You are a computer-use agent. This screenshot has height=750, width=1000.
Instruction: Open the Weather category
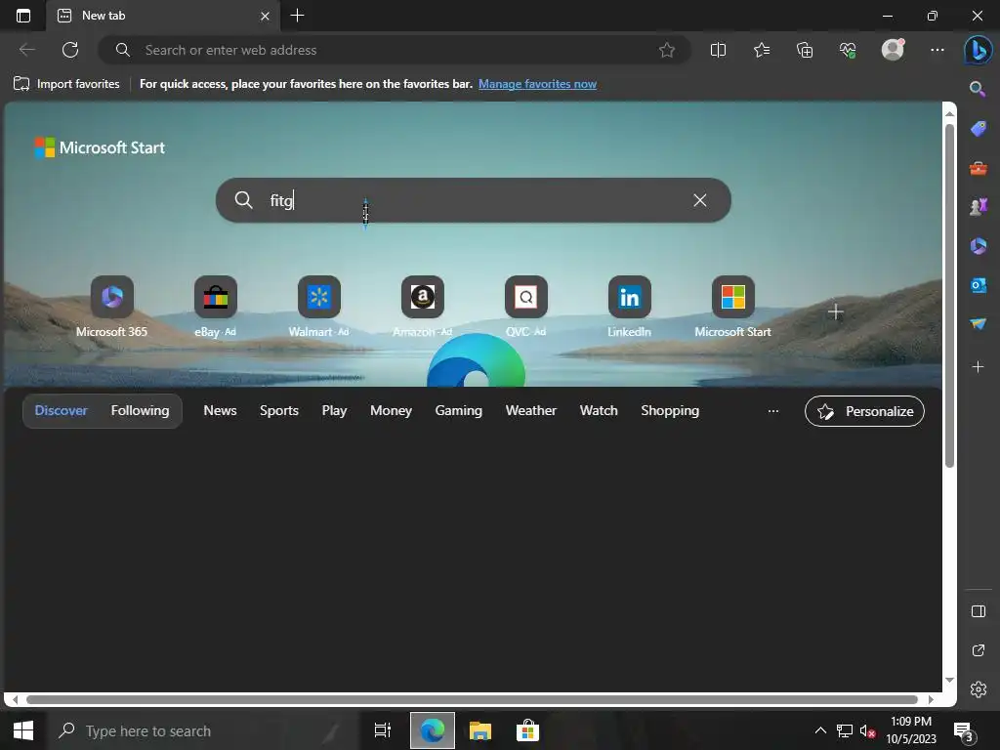(530, 410)
